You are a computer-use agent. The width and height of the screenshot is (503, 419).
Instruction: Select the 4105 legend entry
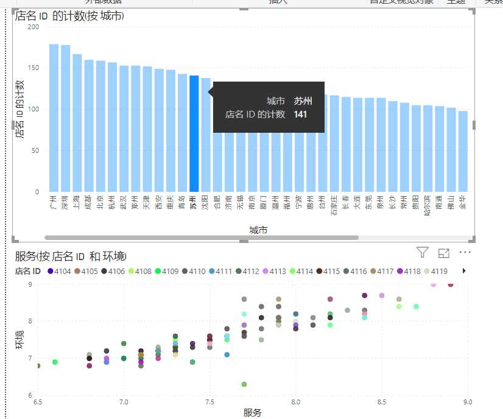pos(86,271)
